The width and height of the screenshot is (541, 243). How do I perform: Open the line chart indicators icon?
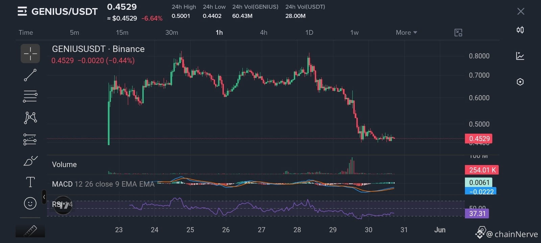[x=520, y=56]
